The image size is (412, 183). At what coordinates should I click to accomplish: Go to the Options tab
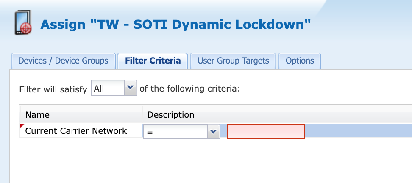click(x=300, y=61)
